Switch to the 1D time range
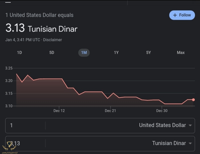 [x=19, y=53]
